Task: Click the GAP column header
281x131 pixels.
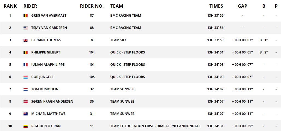Action: 242,6
